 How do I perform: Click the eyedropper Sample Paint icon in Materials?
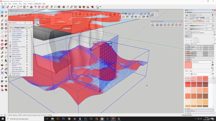(213, 71)
